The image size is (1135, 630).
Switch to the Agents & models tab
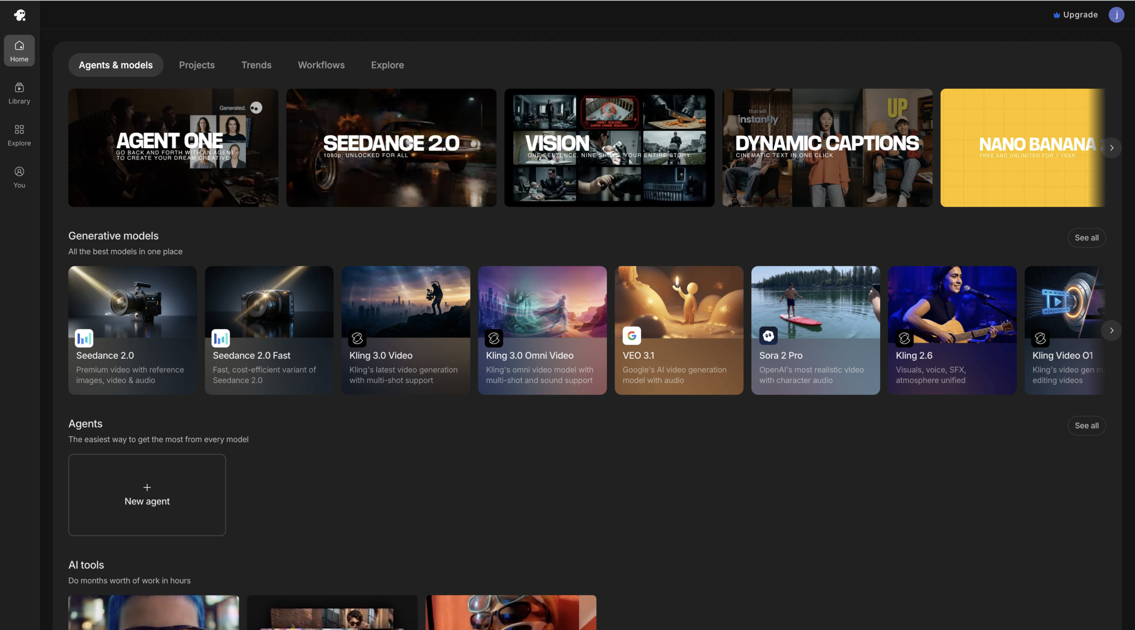click(116, 65)
